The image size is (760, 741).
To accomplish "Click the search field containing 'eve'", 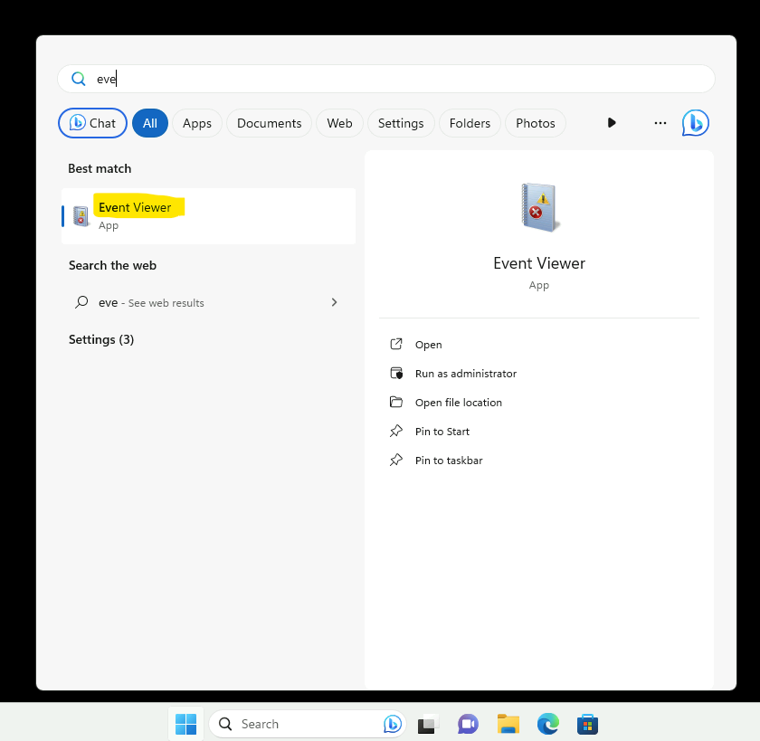I will [x=385, y=79].
